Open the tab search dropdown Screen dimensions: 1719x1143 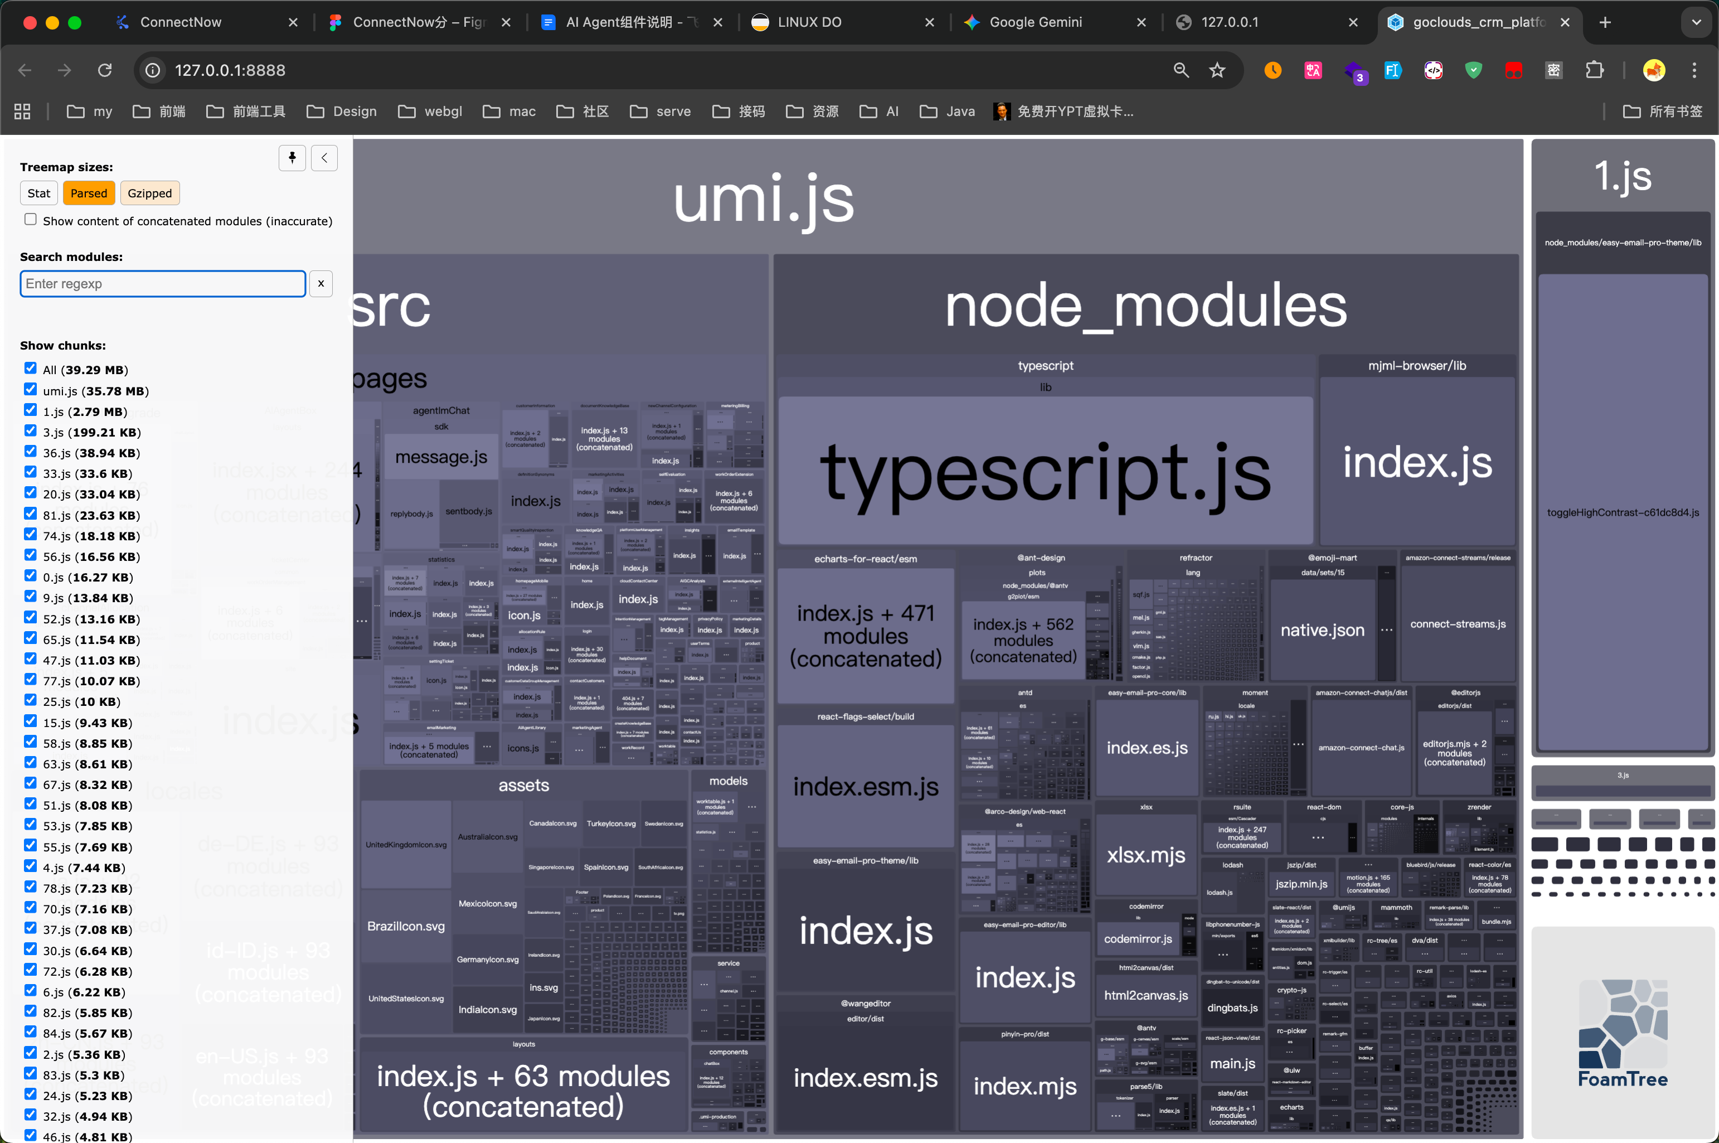1696,23
